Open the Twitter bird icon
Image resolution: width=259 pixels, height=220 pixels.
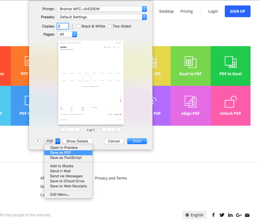(222, 215)
